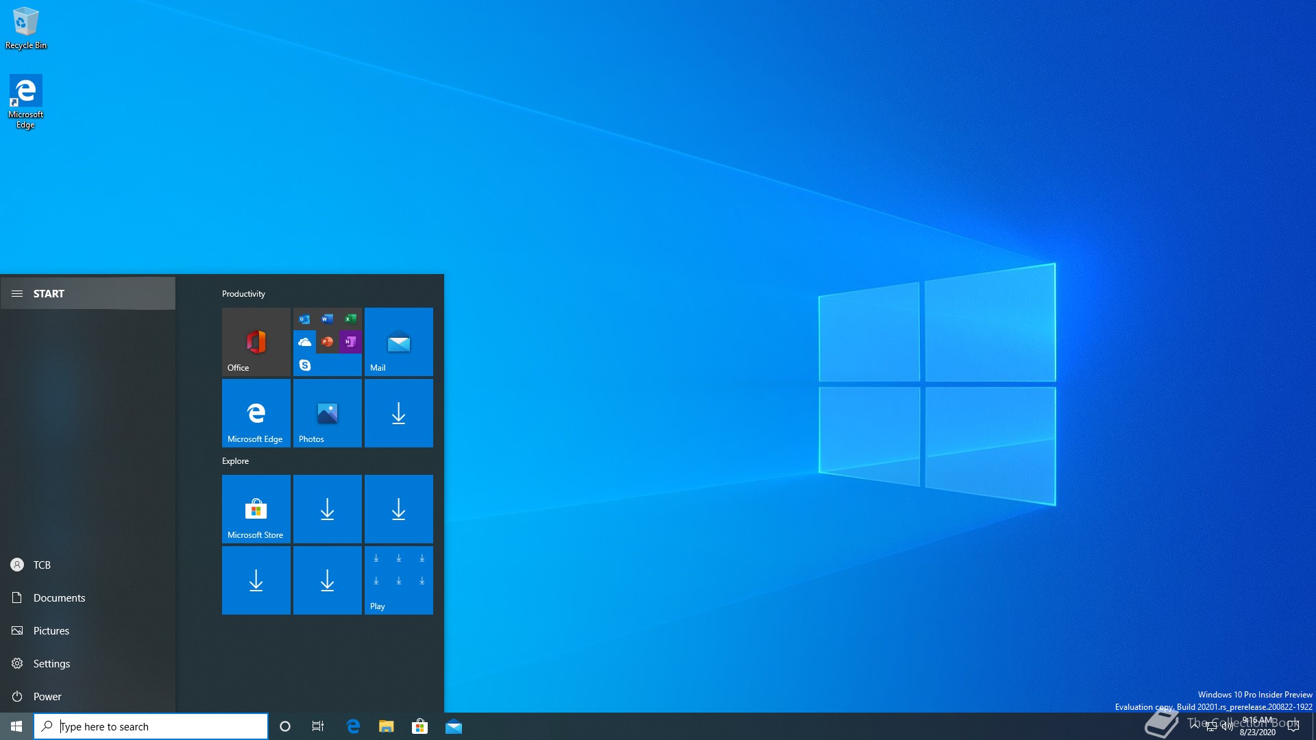Open the TCB user account menu

point(88,565)
